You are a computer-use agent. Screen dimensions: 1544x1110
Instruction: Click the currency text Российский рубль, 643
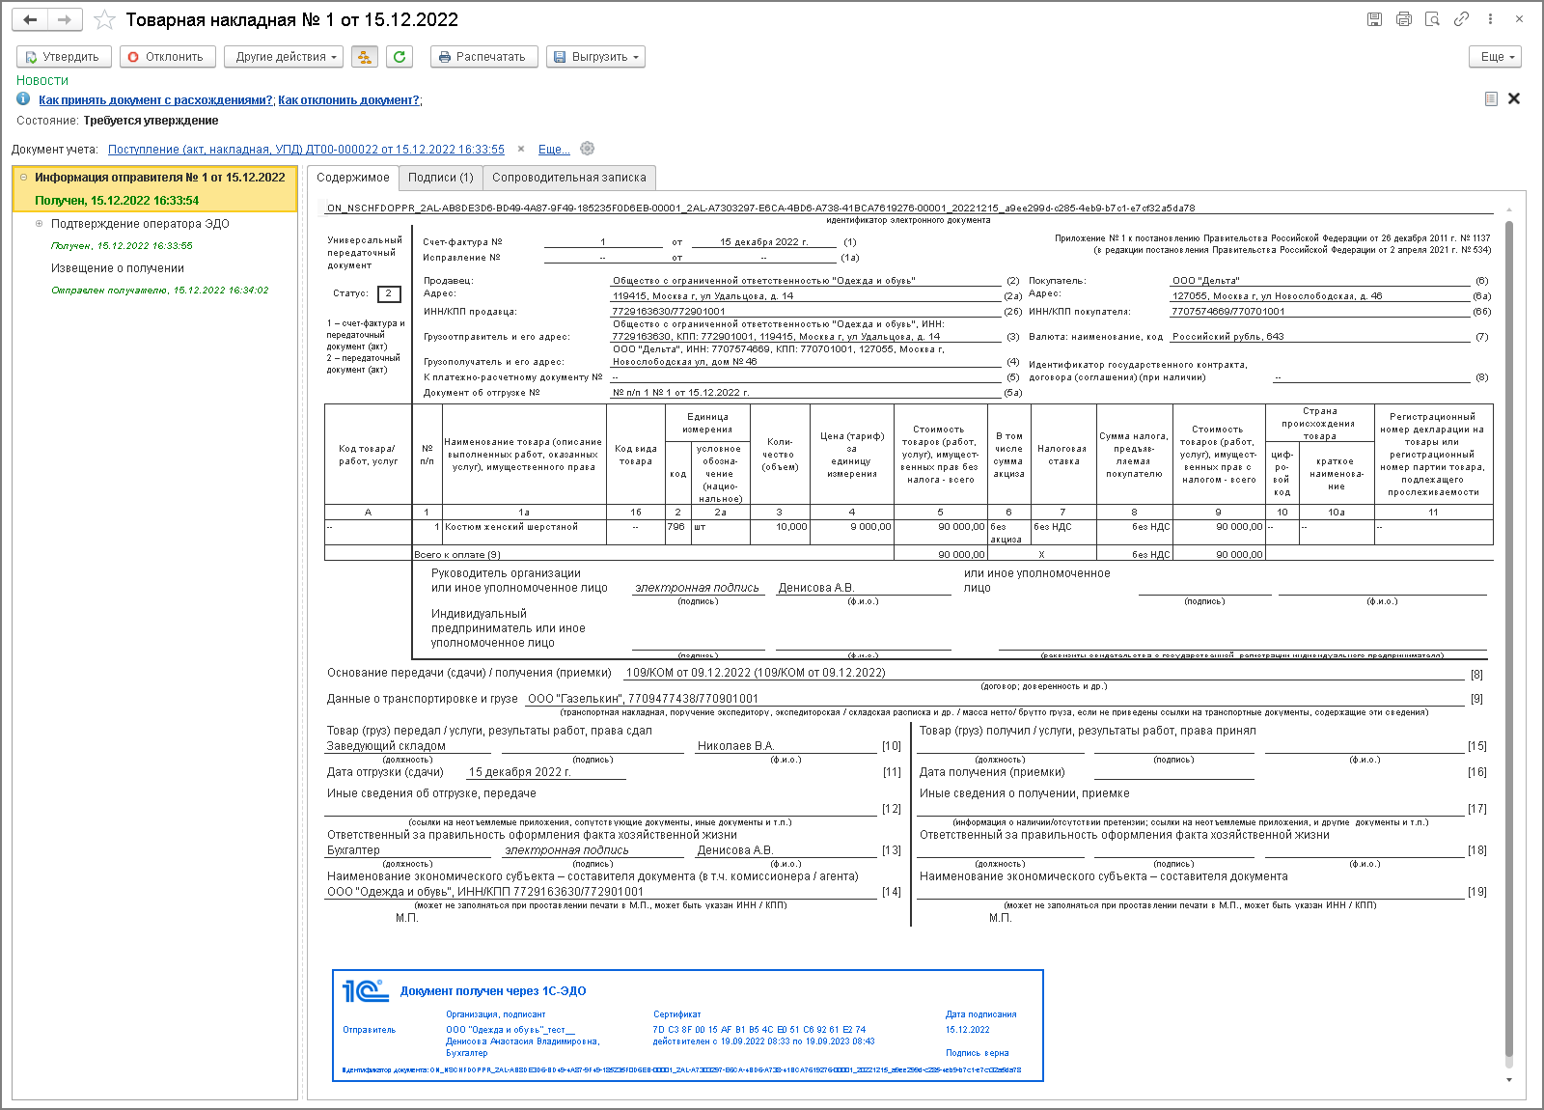(1228, 337)
